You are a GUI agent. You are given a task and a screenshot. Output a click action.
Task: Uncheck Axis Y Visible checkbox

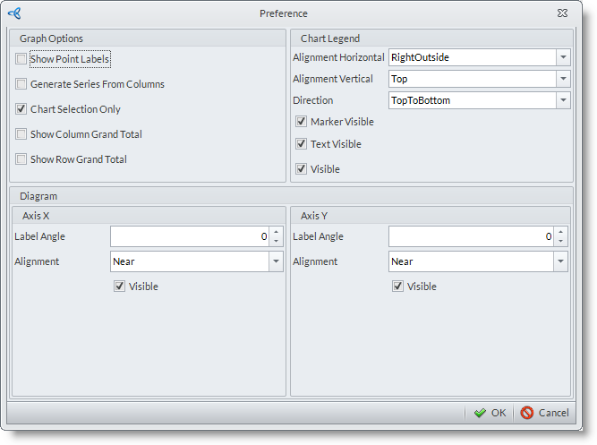click(398, 287)
